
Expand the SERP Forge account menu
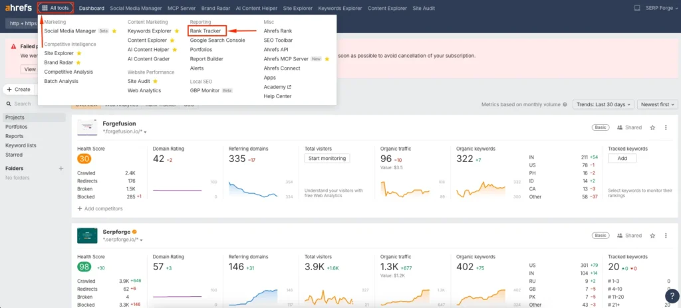tap(661, 8)
